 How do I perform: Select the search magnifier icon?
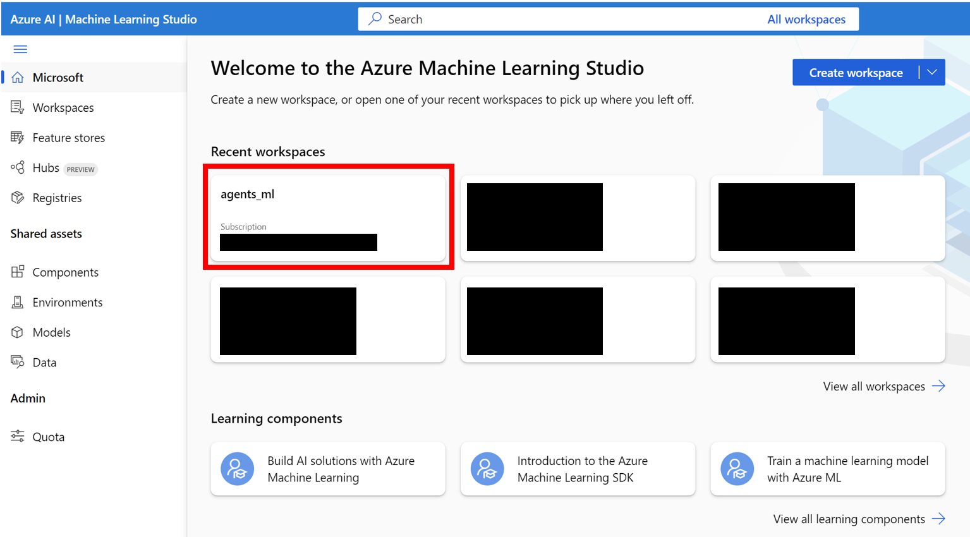375,19
